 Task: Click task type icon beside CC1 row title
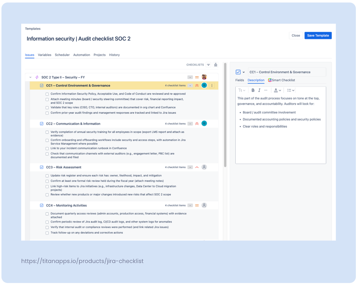(41, 85)
